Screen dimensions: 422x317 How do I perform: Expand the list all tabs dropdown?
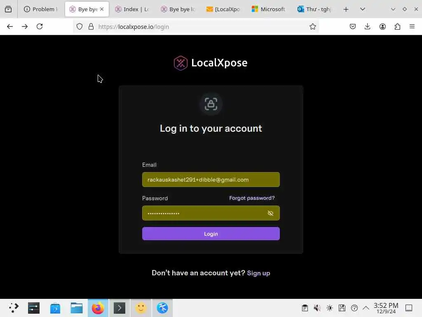[x=363, y=9]
